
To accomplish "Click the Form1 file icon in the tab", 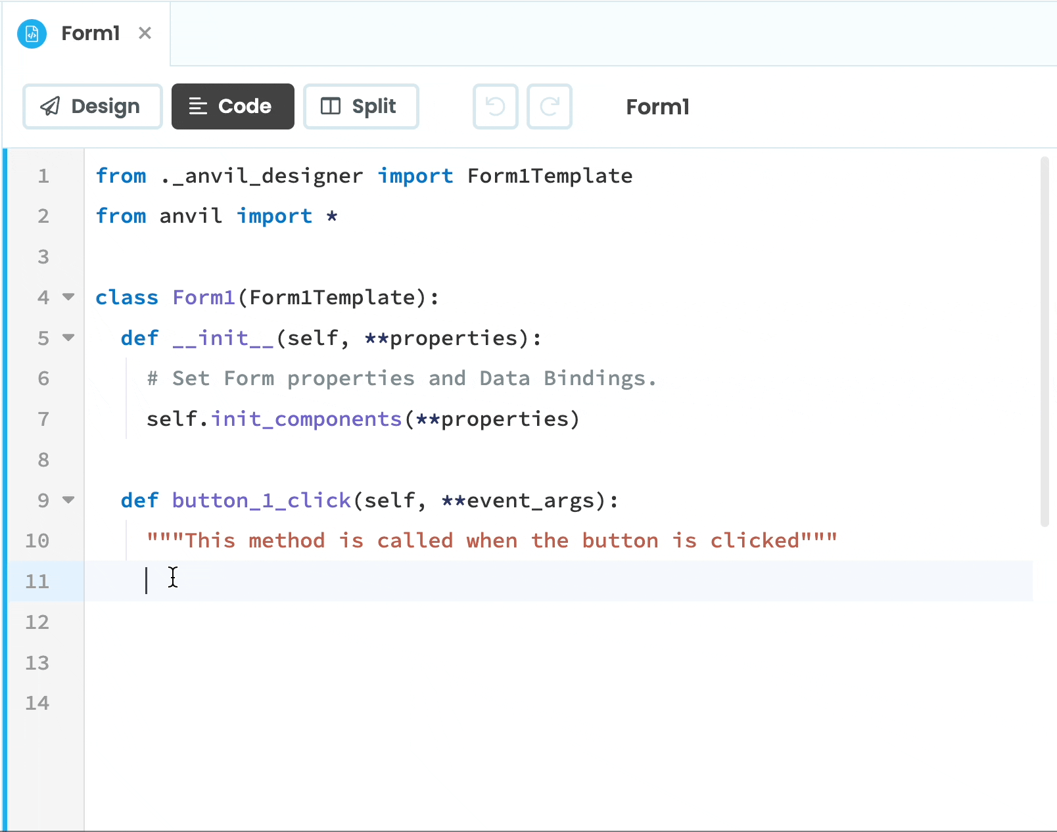I will click(32, 34).
